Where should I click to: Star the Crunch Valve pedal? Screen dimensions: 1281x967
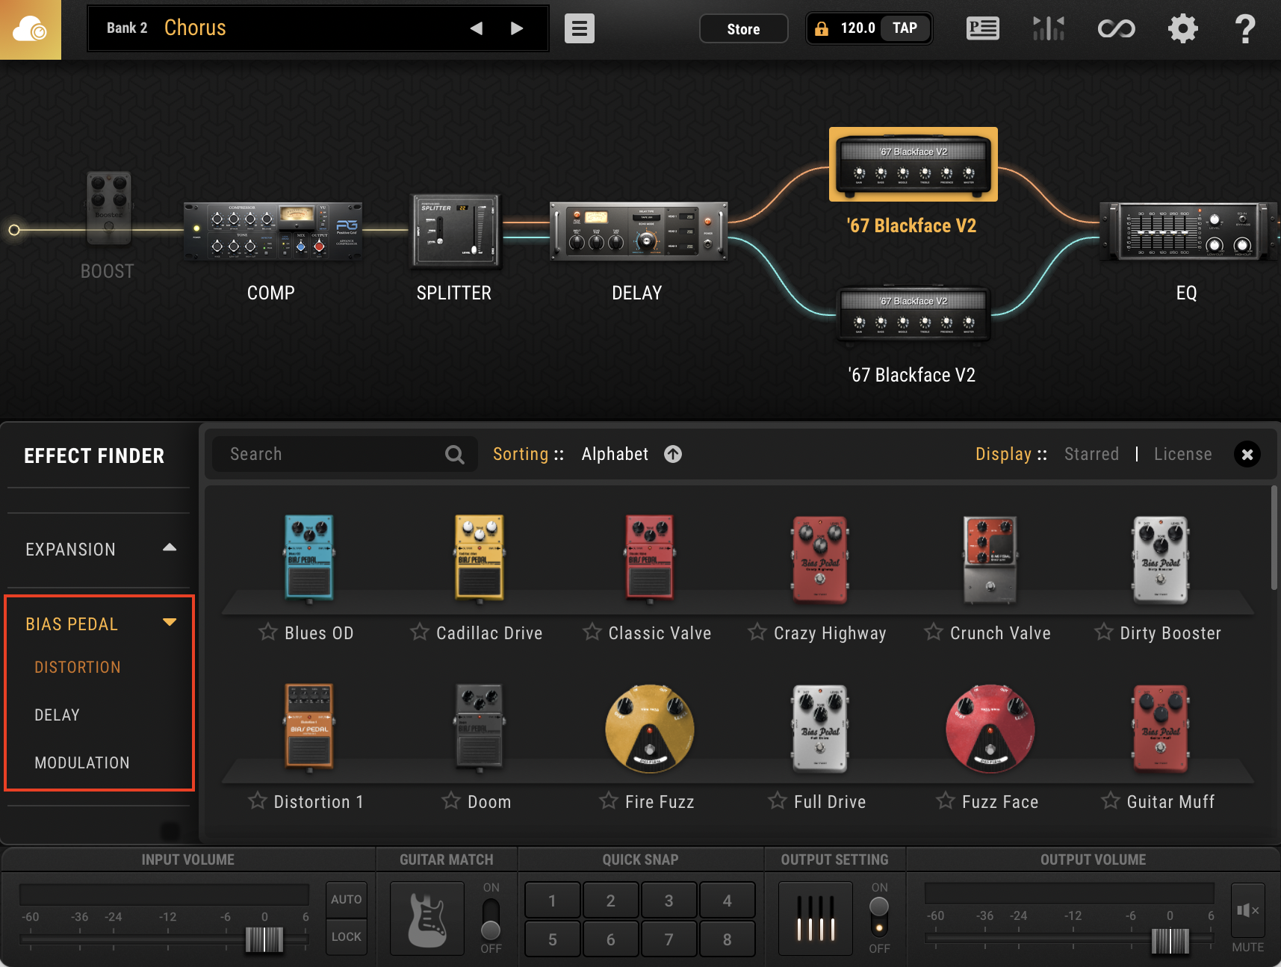coord(933,632)
